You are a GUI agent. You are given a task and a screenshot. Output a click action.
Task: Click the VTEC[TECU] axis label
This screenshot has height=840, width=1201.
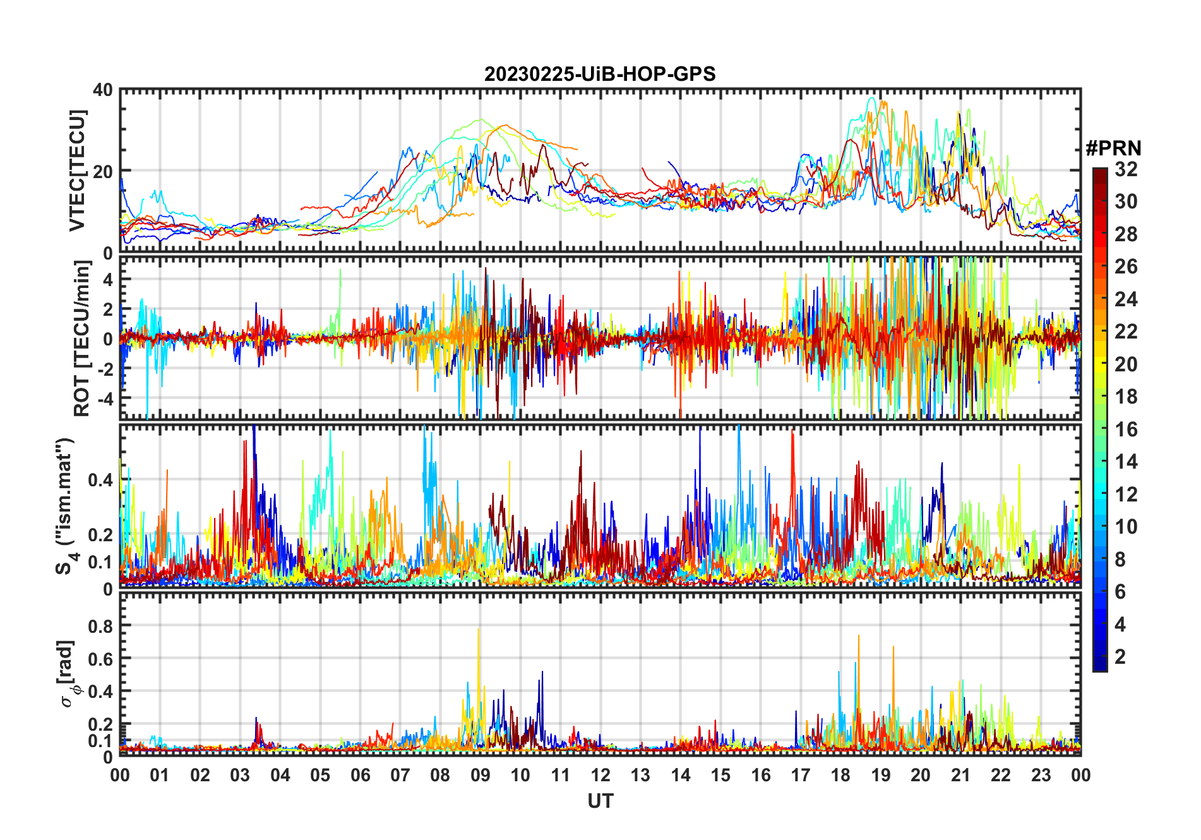(76, 171)
